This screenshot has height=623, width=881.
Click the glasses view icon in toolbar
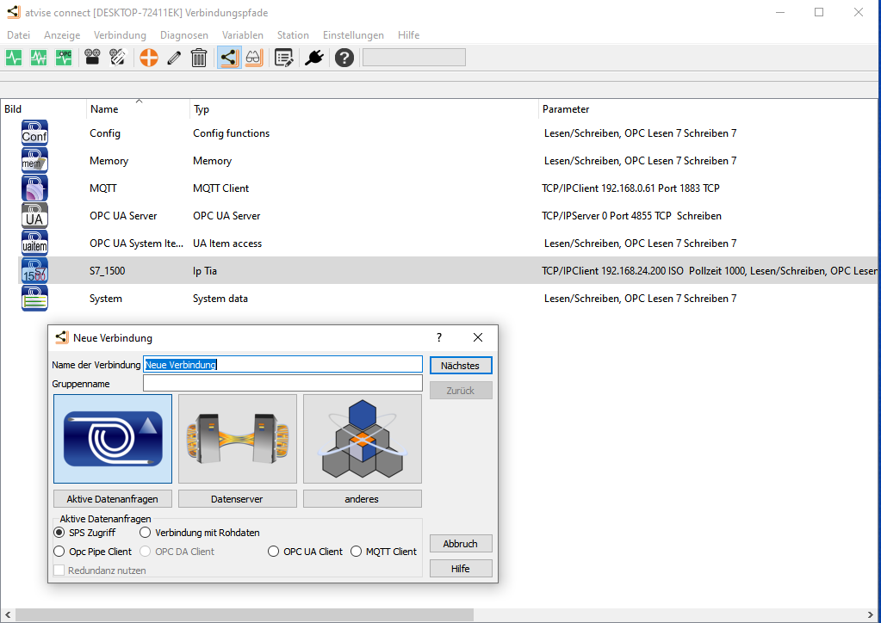point(253,58)
